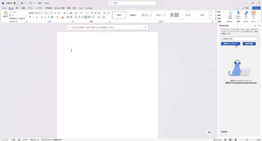
Task: Click the Comments (コメント) button
Action: [237, 8]
